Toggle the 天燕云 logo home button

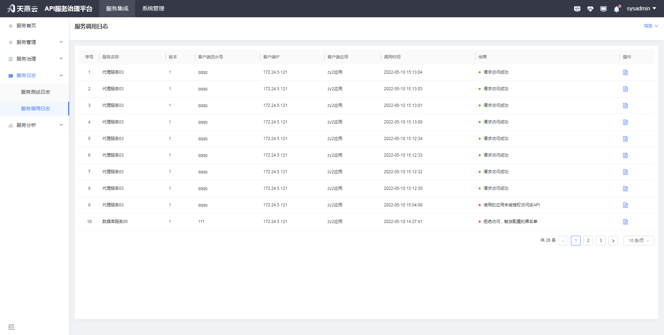[x=22, y=9]
